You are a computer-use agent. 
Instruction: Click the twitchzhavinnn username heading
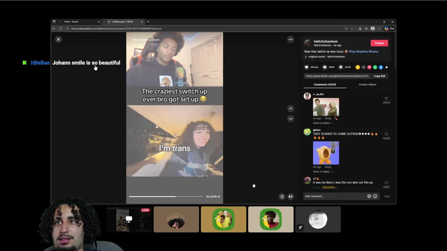[325, 41]
